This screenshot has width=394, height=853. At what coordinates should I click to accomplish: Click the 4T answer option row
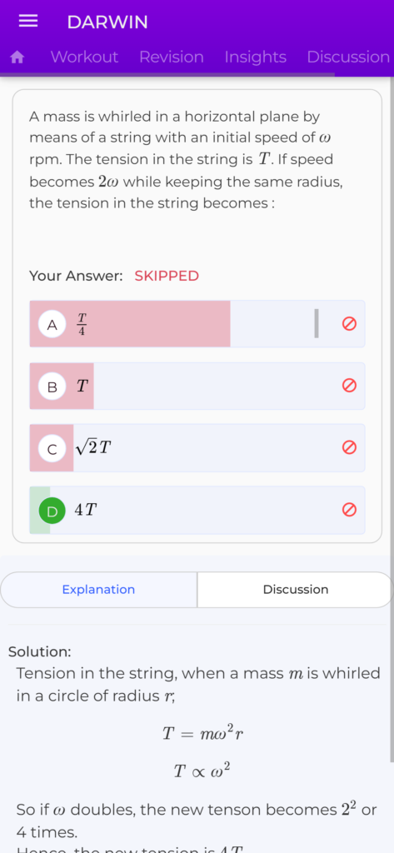point(197,511)
